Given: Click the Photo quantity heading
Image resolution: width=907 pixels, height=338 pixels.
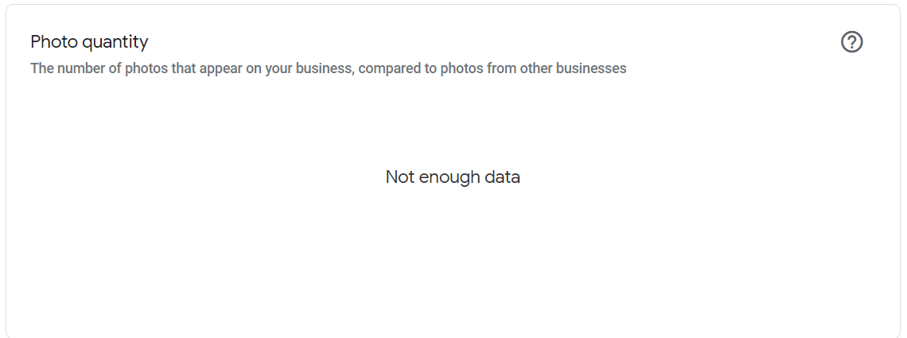Looking at the screenshot, I should click(89, 42).
